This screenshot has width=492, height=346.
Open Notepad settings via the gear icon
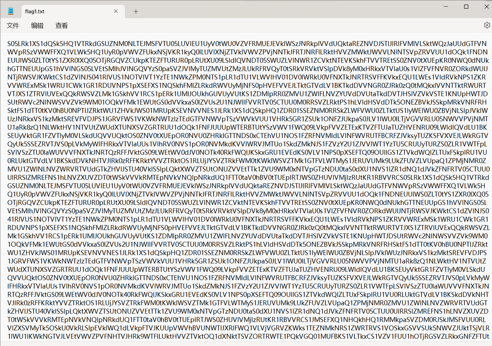pos(487,25)
